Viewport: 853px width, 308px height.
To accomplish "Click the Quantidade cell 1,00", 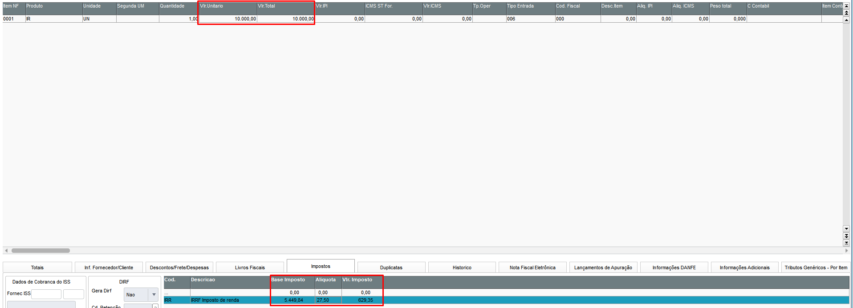I will [x=179, y=19].
